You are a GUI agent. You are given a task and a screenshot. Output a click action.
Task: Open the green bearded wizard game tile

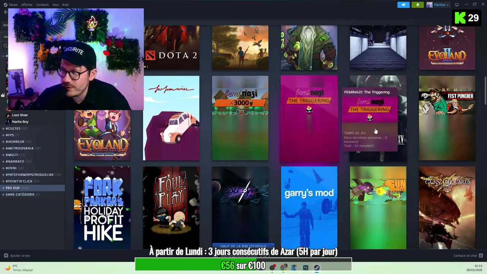coord(309,48)
